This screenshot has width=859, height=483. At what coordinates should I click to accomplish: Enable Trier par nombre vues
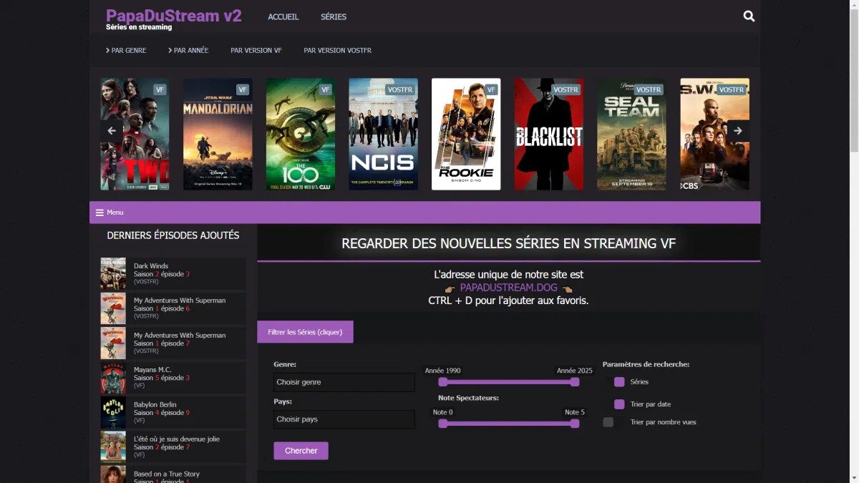point(608,422)
